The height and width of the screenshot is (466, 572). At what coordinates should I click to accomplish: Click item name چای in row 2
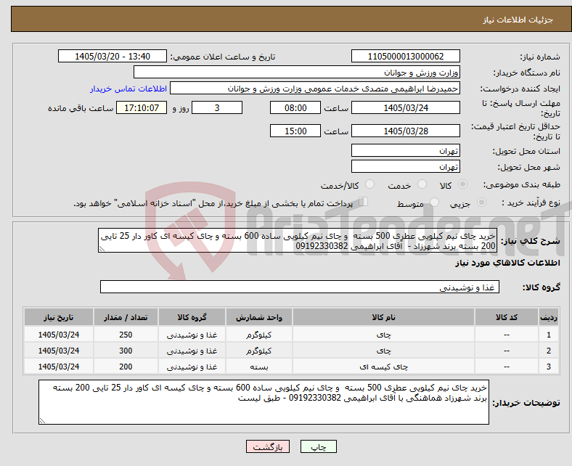click(383, 351)
